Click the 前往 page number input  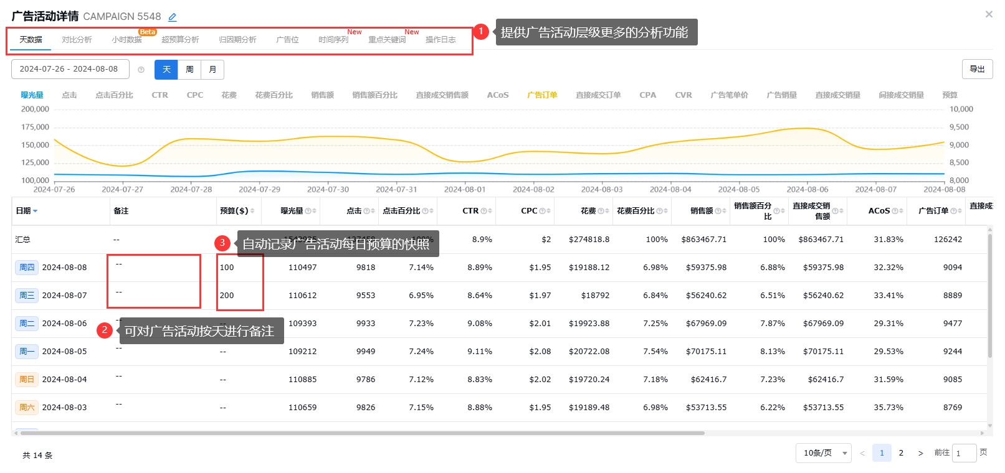pos(965,453)
